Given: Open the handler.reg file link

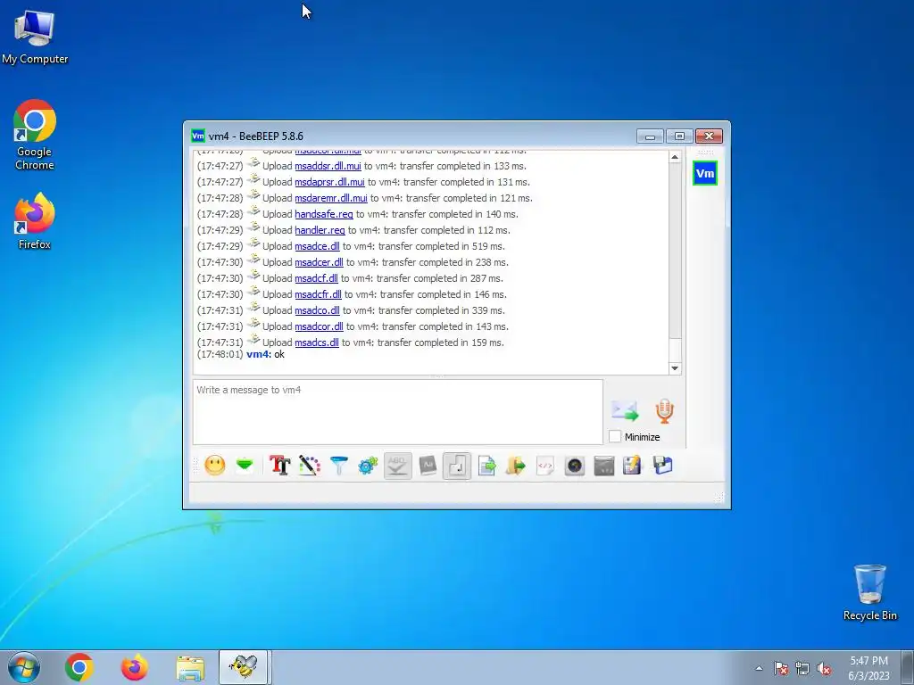Looking at the screenshot, I should pos(320,230).
